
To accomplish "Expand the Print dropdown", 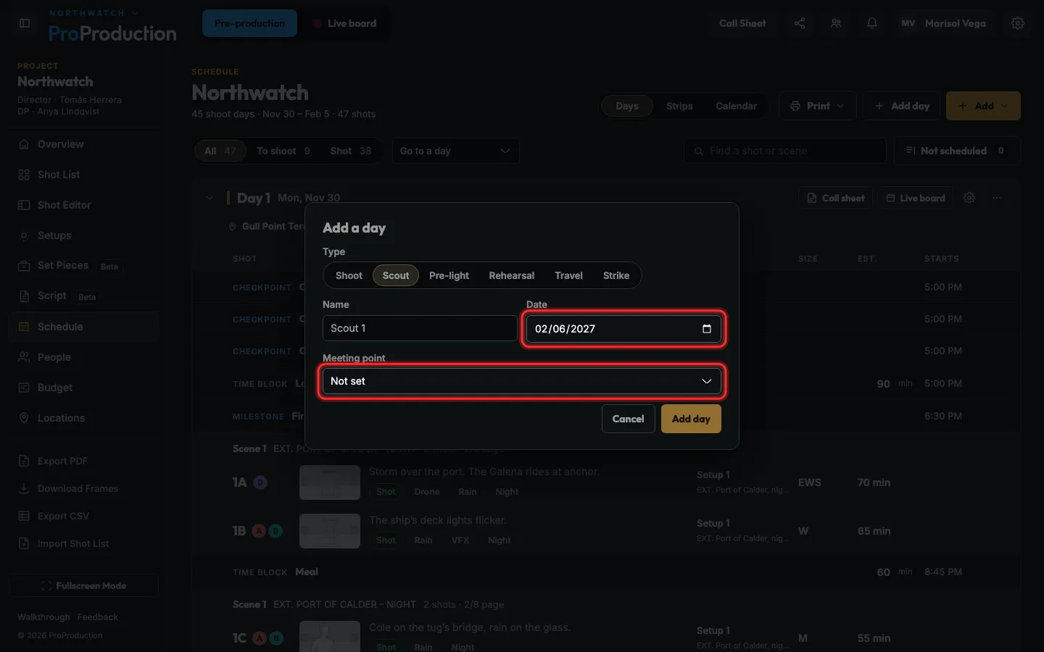I will pos(818,106).
